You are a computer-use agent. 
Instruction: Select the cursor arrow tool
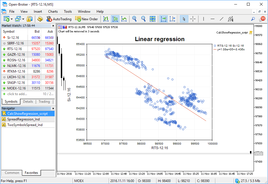click(x=184, y=19)
